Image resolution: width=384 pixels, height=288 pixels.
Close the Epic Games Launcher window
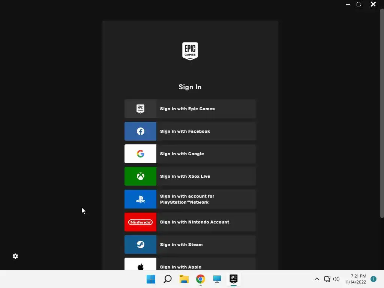[373, 4]
